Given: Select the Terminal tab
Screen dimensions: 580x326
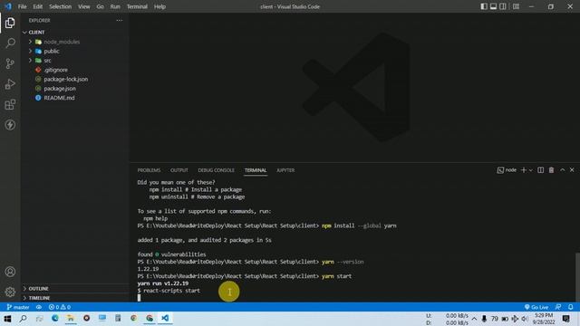Looking at the screenshot, I should coord(256,170).
